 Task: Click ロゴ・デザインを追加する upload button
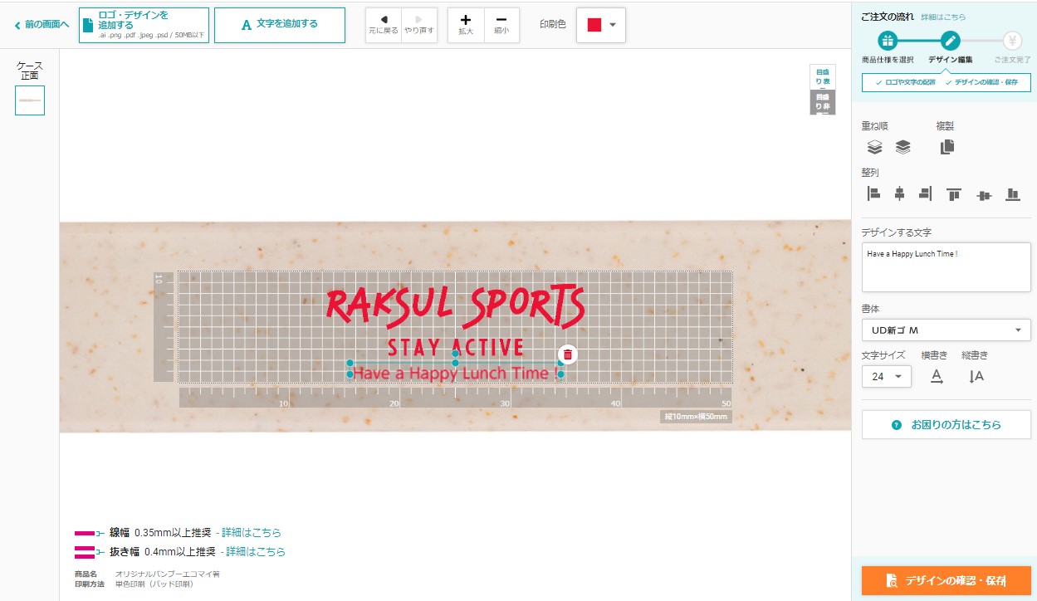(x=144, y=25)
